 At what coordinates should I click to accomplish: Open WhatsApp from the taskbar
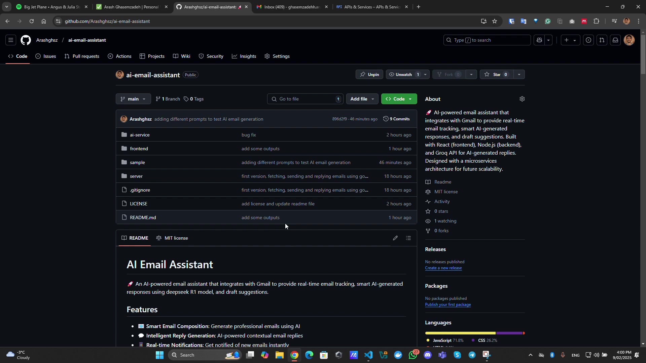[413, 355]
